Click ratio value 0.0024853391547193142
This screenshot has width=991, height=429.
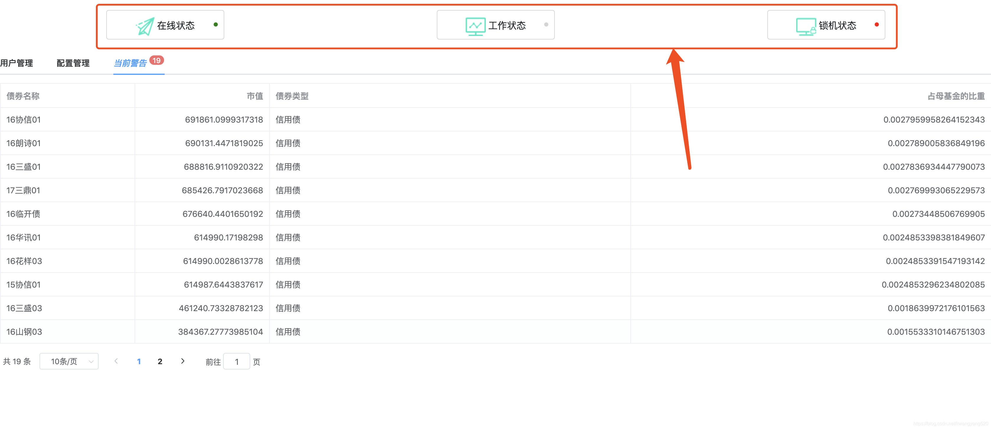point(935,261)
